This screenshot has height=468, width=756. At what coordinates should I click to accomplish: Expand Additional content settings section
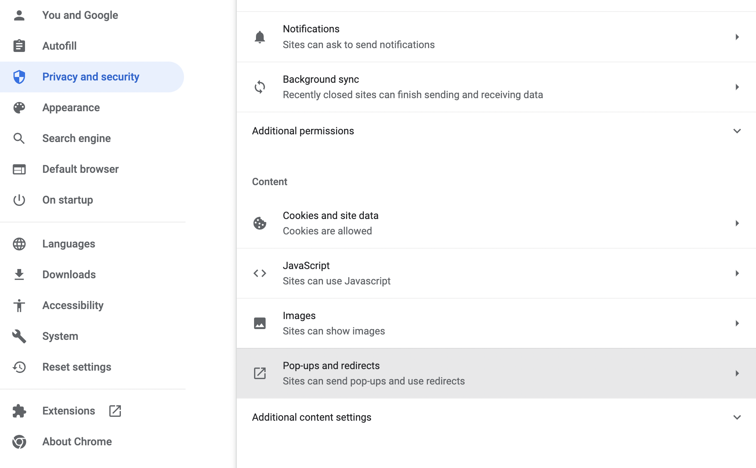[737, 418]
